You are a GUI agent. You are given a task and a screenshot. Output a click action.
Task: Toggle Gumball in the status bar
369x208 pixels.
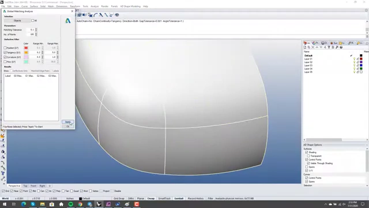(x=179, y=199)
